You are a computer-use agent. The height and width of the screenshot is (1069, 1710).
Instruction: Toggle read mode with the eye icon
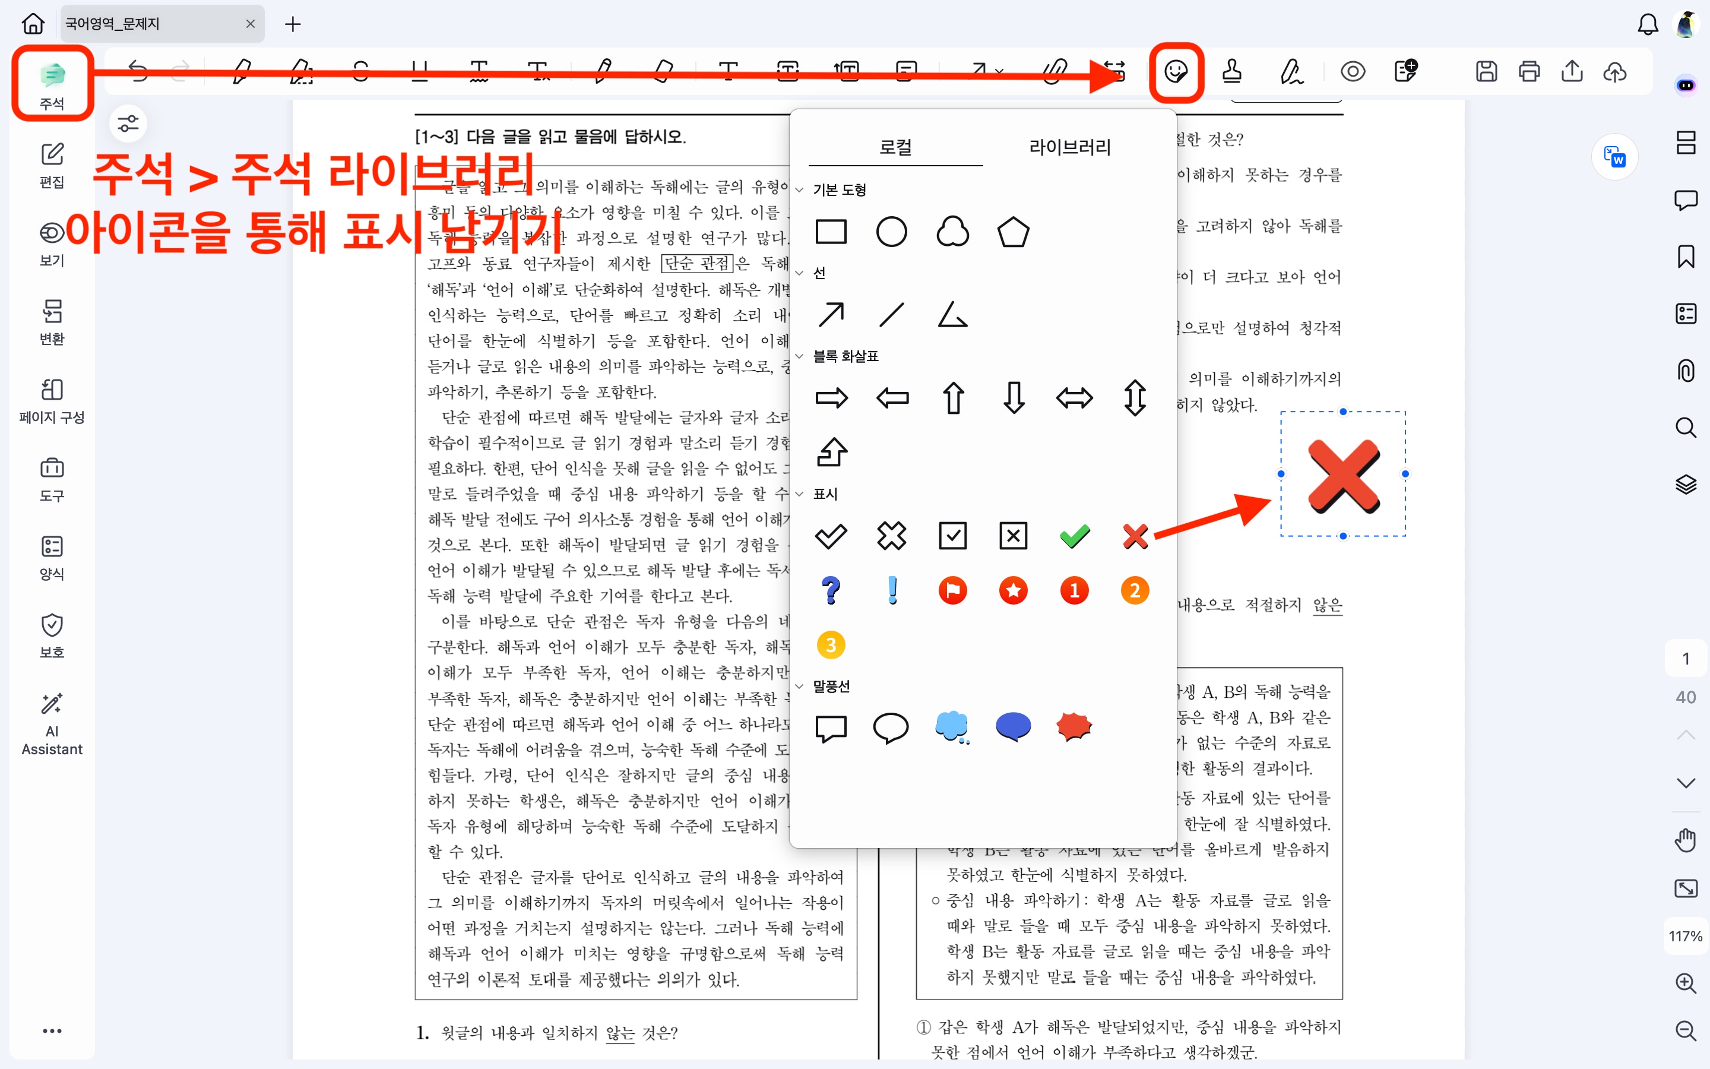[1353, 71]
